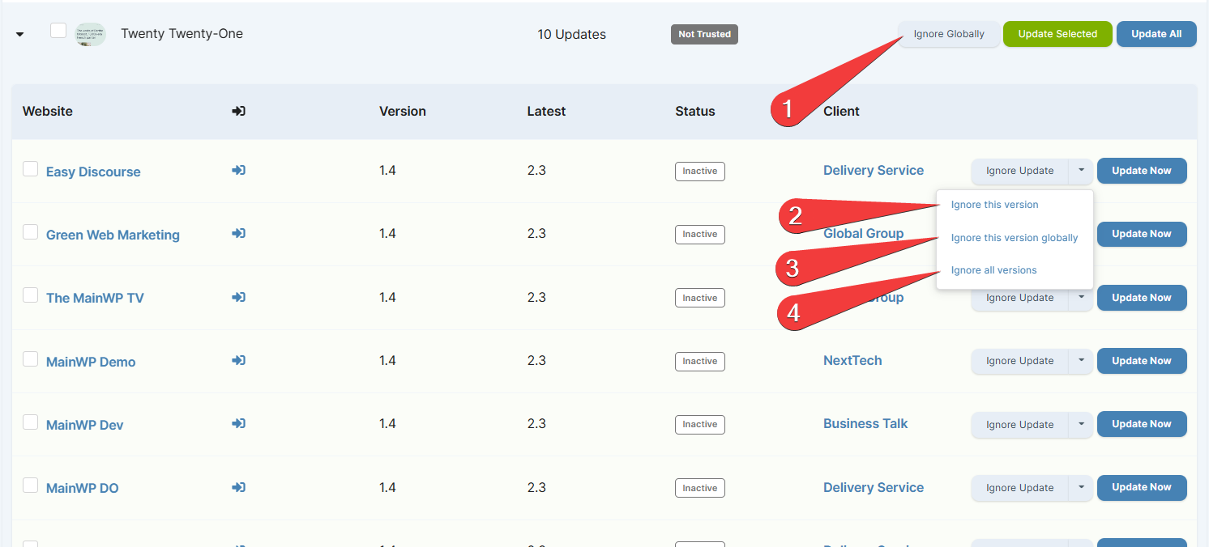The width and height of the screenshot is (1209, 547).
Task: Choose Ignore this version globally from the menu
Action: click(1015, 237)
